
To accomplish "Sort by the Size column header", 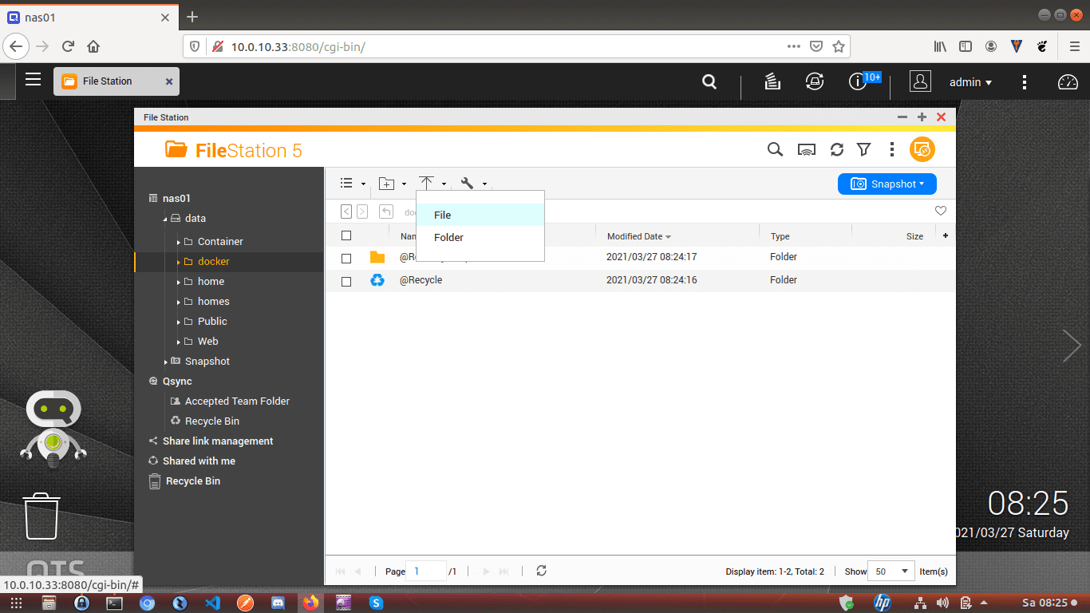I will point(914,236).
